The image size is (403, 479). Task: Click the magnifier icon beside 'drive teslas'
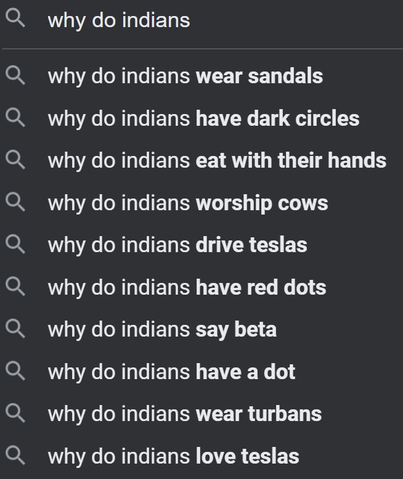pos(15,245)
